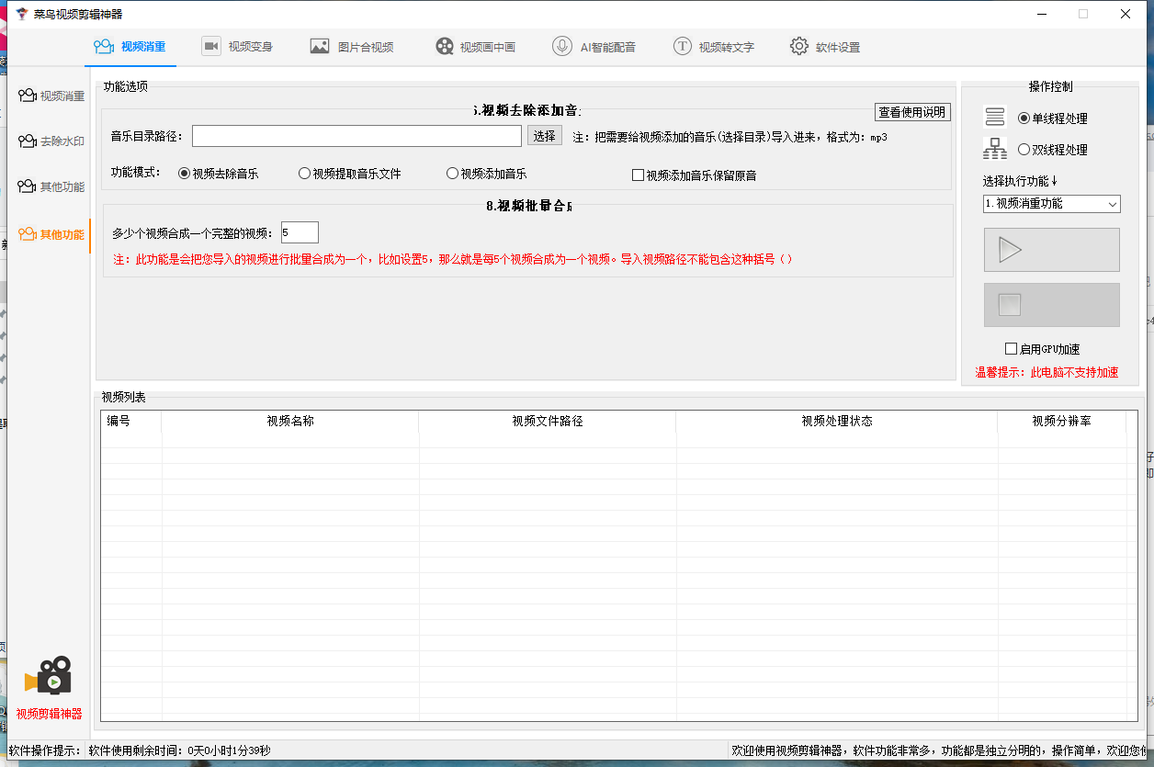Choose 视频提取音乐文件 mode

305,174
